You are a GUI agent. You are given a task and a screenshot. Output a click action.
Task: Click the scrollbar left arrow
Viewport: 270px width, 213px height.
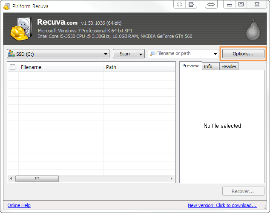click(x=11, y=178)
